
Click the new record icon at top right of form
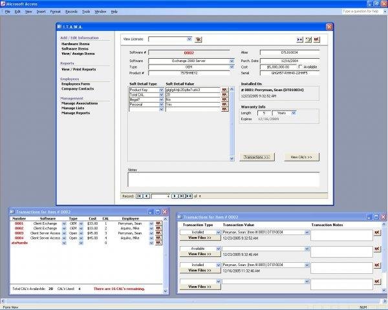click(x=299, y=39)
